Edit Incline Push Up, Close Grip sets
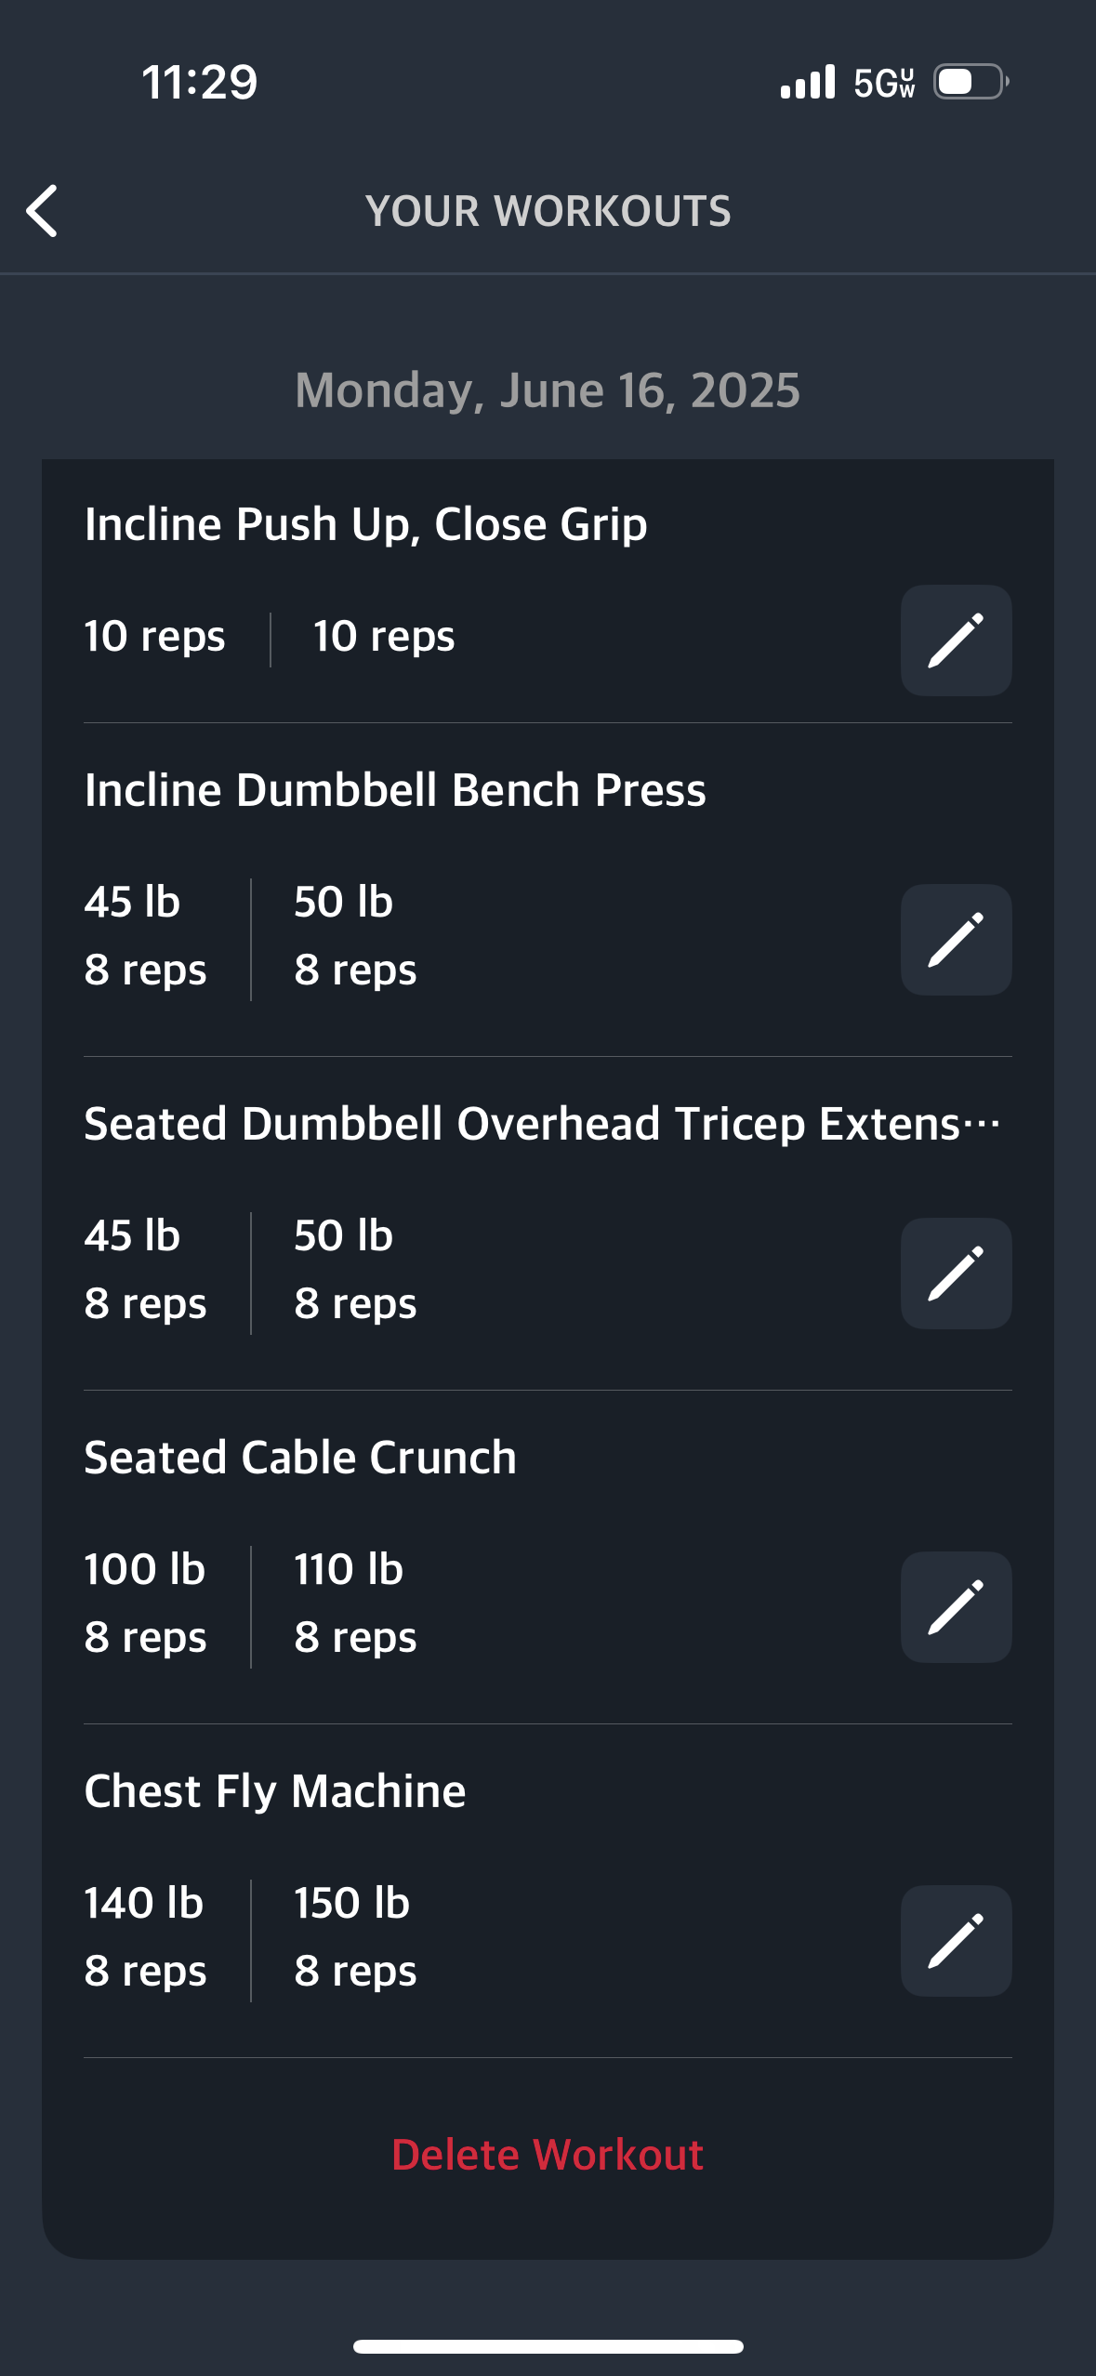Viewport: 1096px width, 2376px height. coord(956,640)
